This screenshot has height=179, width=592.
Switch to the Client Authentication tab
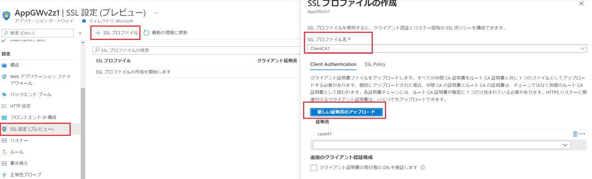click(333, 64)
